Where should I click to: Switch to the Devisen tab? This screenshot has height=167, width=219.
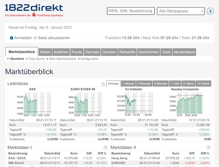pyautogui.click(x=109, y=52)
